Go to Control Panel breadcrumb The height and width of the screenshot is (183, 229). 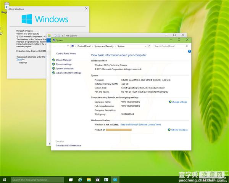(84, 46)
